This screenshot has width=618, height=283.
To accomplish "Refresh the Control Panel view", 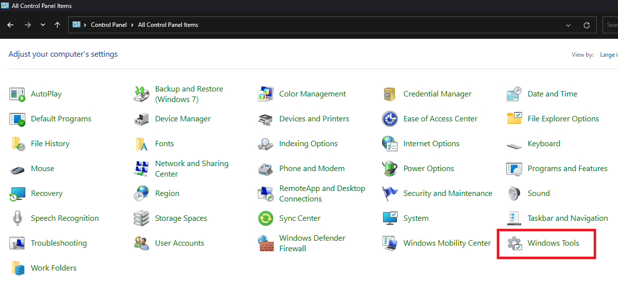I will pos(587,25).
